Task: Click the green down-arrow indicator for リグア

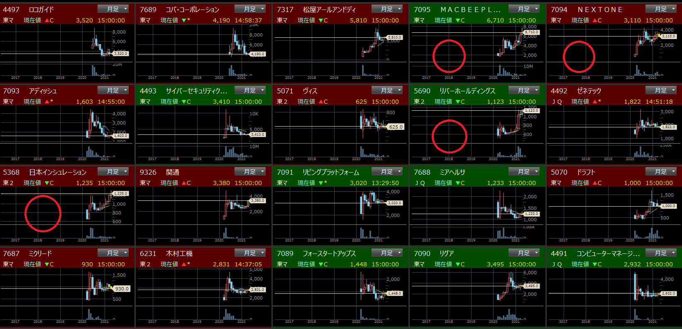Action: [457, 264]
